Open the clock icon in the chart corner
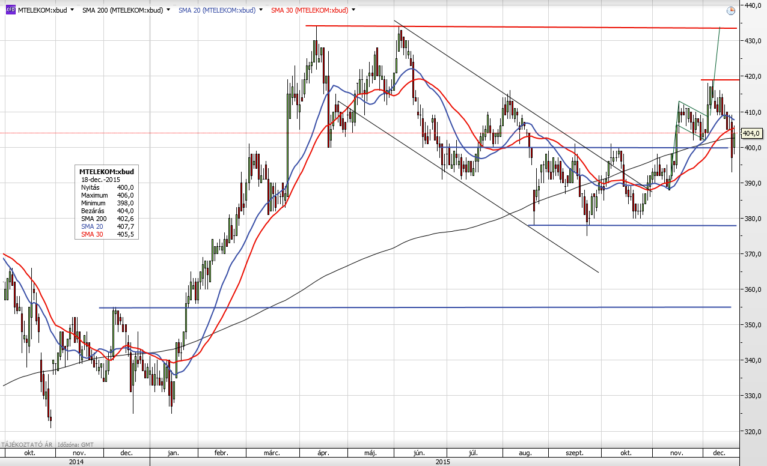767x466 pixels. pyautogui.click(x=730, y=10)
